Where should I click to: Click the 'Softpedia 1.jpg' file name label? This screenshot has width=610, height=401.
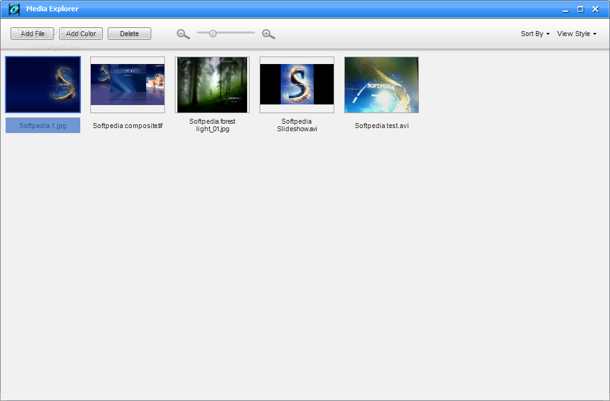coord(43,126)
